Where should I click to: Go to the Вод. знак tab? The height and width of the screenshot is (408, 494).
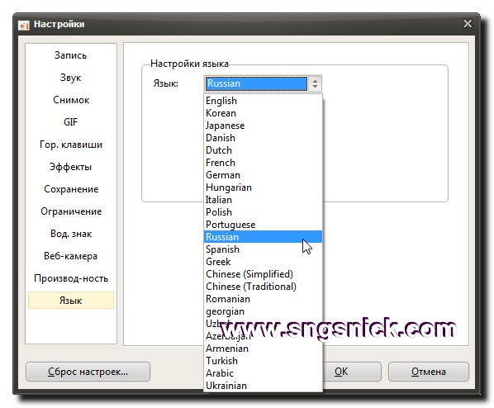[70, 234]
